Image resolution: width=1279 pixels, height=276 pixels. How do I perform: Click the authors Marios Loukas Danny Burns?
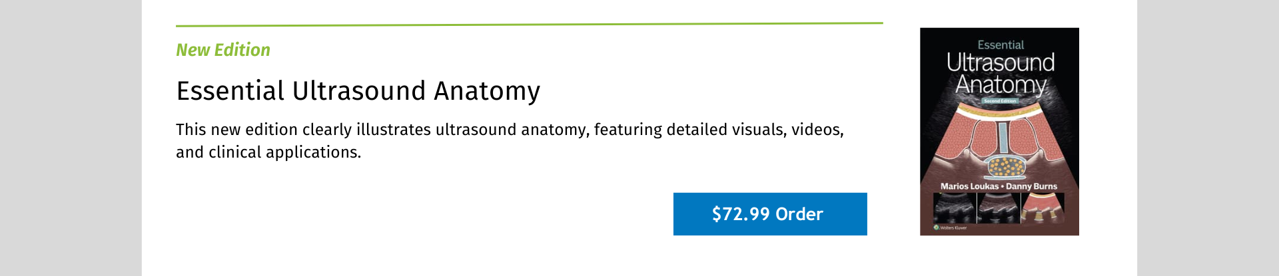point(999,186)
